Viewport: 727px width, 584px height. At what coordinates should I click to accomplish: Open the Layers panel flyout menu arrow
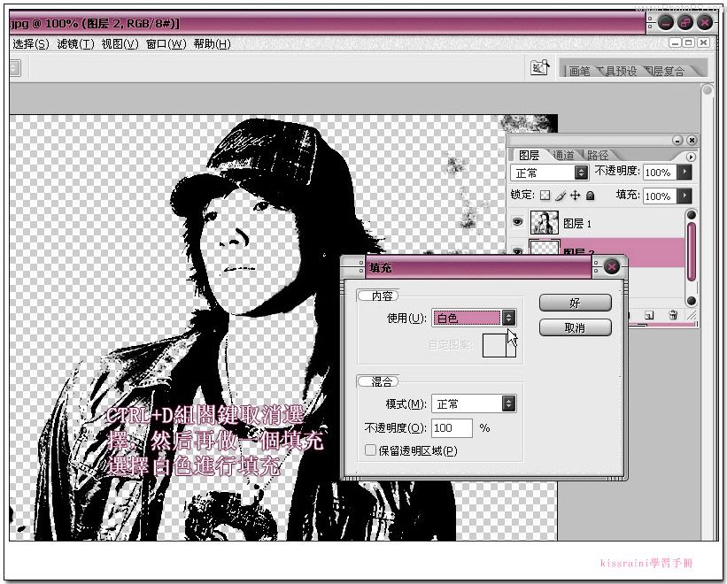point(691,157)
